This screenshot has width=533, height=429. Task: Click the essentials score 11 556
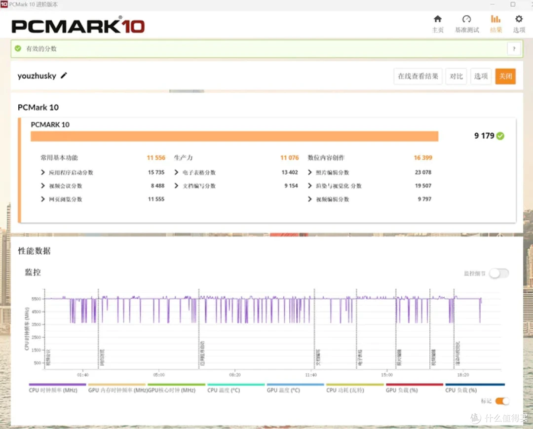[x=156, y=158]
